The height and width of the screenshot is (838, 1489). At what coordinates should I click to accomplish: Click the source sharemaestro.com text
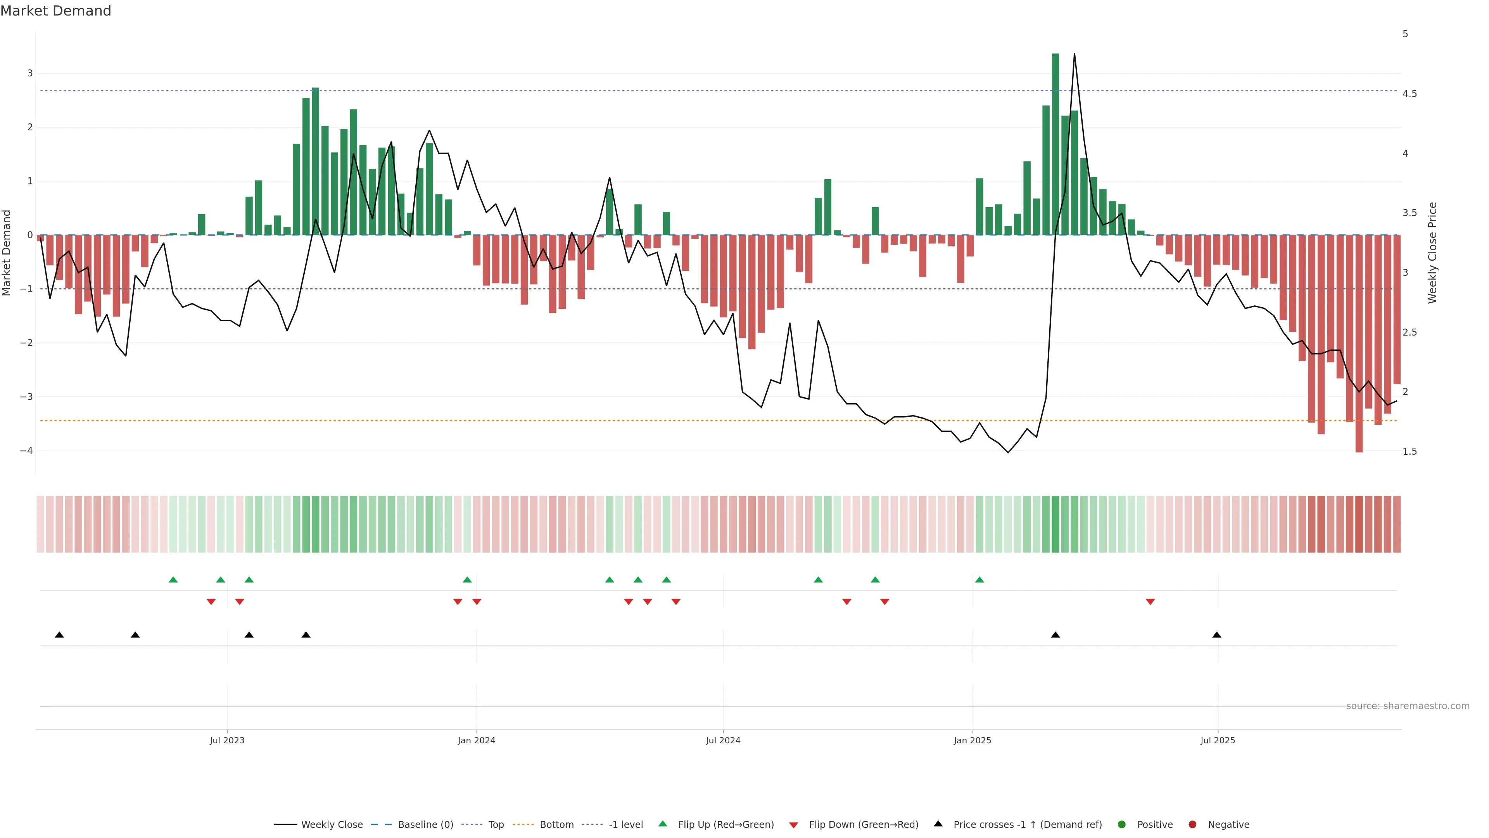point(1408,706)
